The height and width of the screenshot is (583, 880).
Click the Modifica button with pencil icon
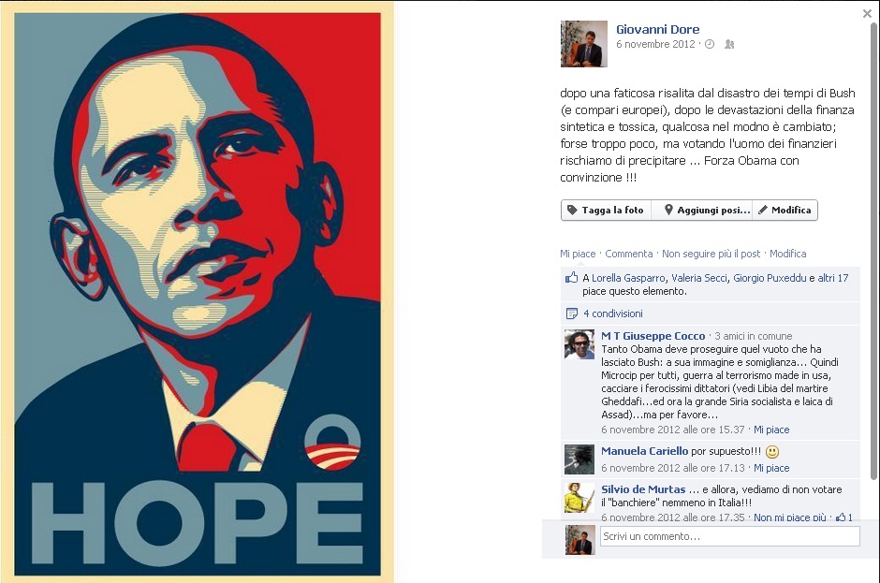click(785, 210)
